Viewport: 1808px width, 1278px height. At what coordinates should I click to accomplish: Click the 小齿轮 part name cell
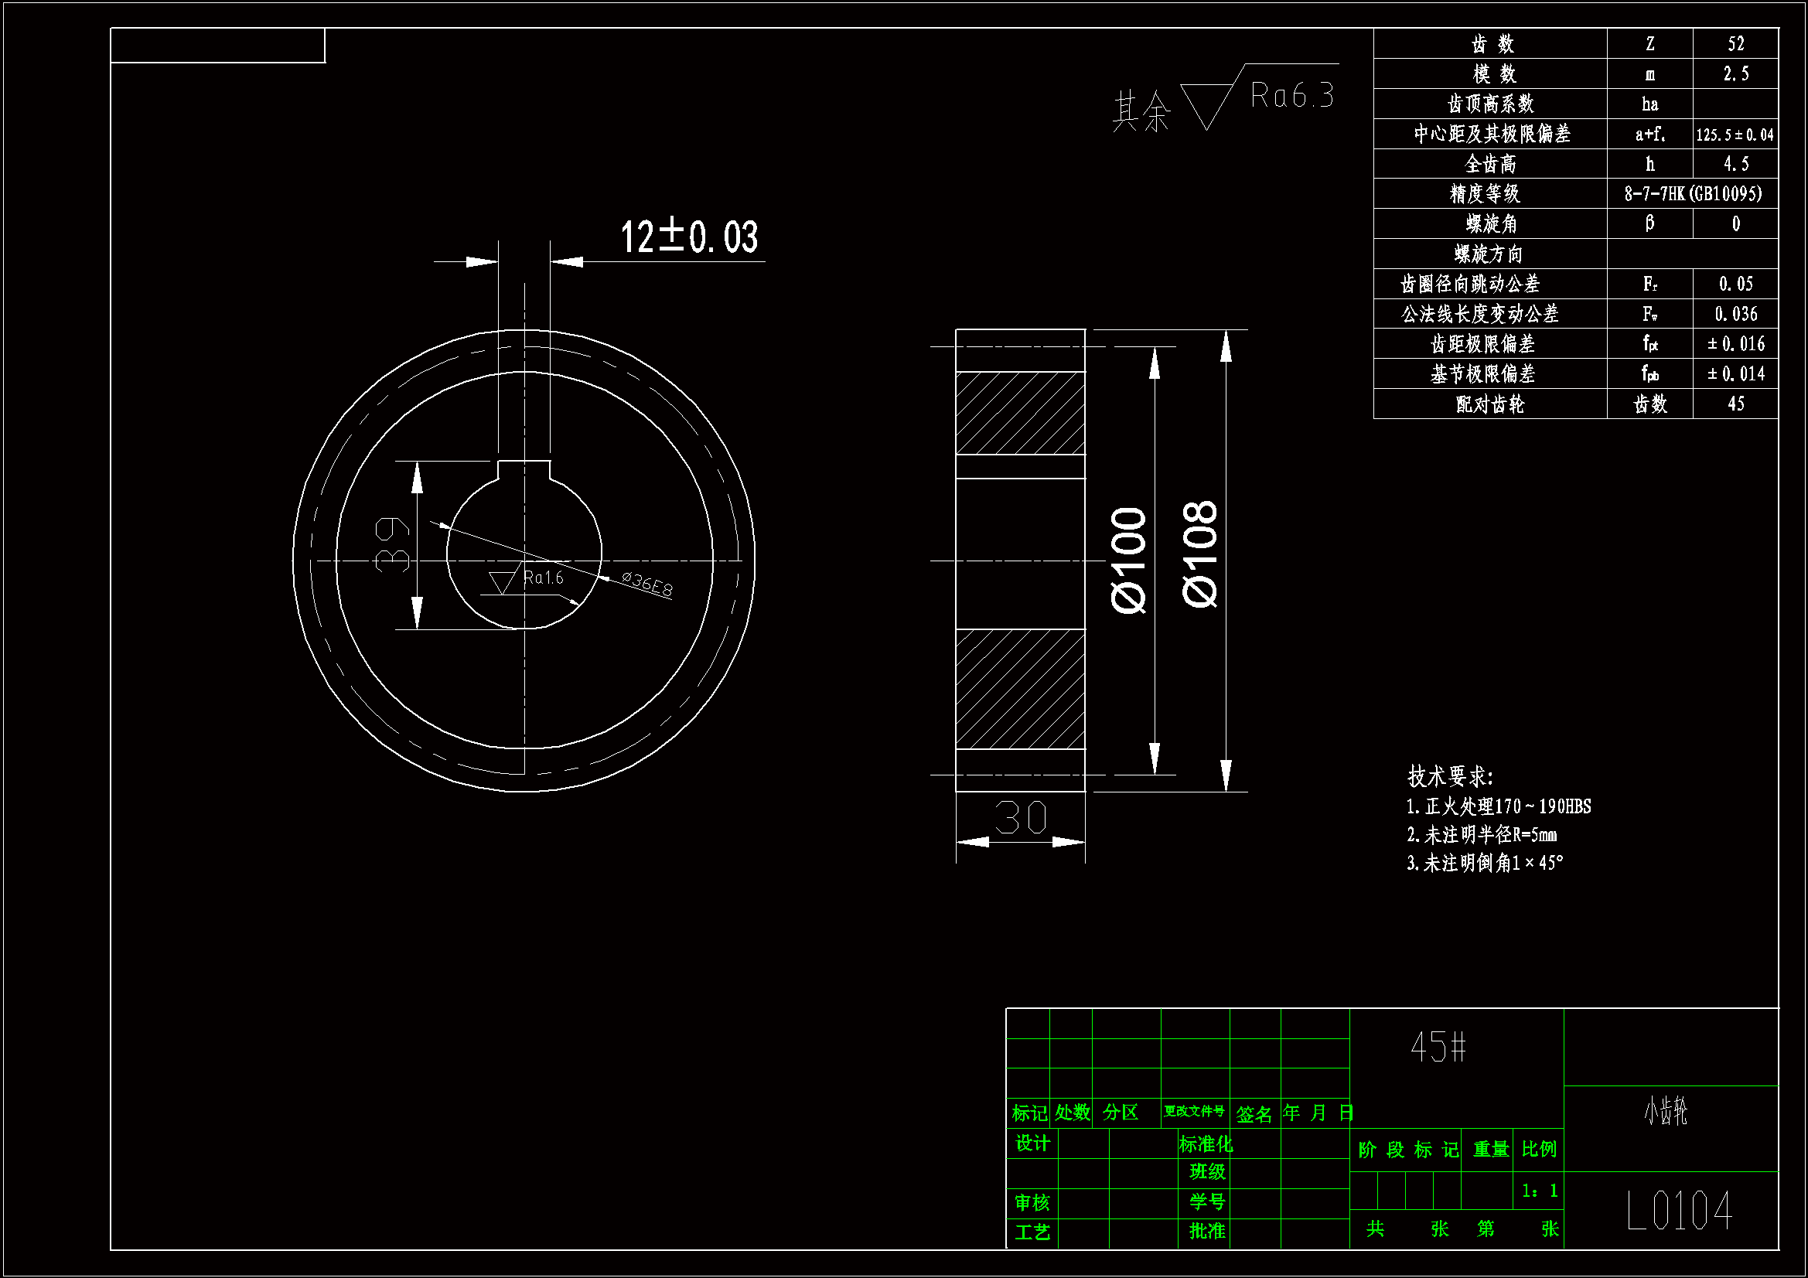tap(1665, 1111)
